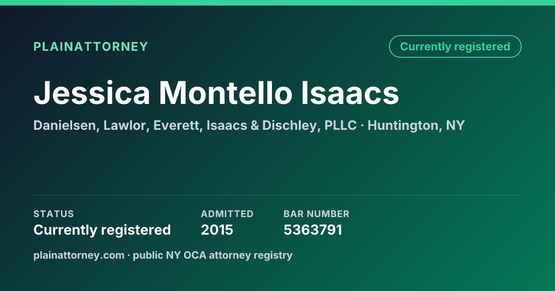The width and height of the screenshot is (555, 291).
Task: Click the Currently registered status badge
Action: pyautogui.click(x=455, y=47)
